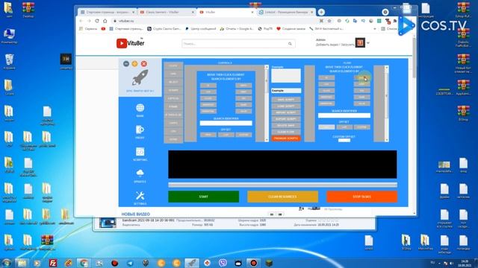Focus Search Identifier field in Flow panel
Viewport: 478px width, 268px height.
pyautogui.click(x=344, y=115)
